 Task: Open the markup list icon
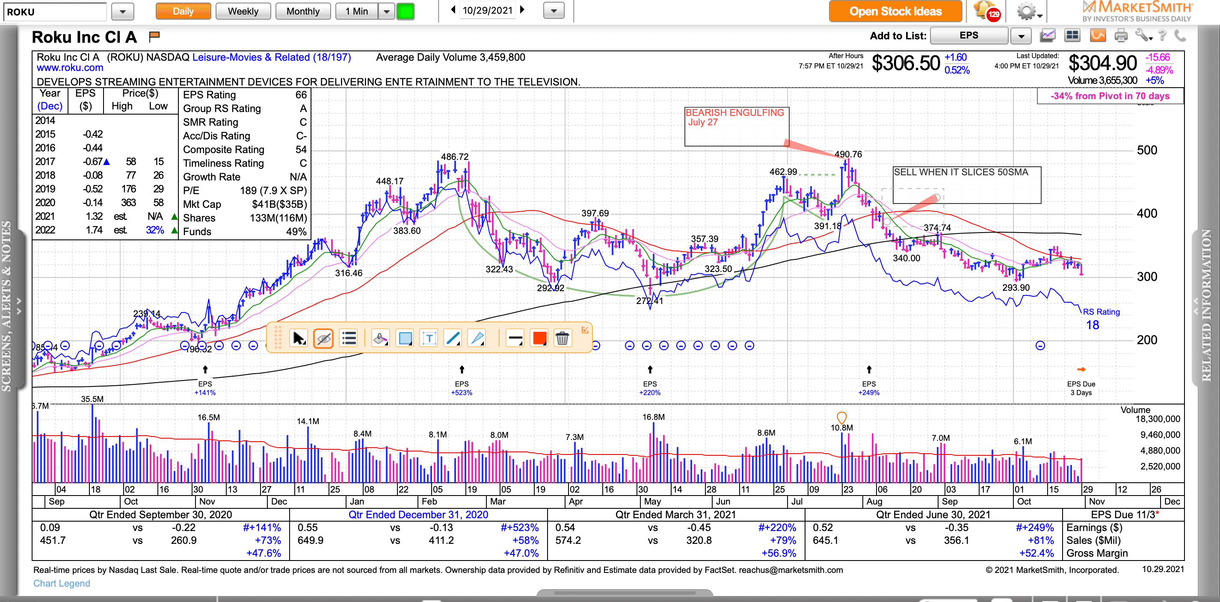pyautogui.click(x=349, y=338)
